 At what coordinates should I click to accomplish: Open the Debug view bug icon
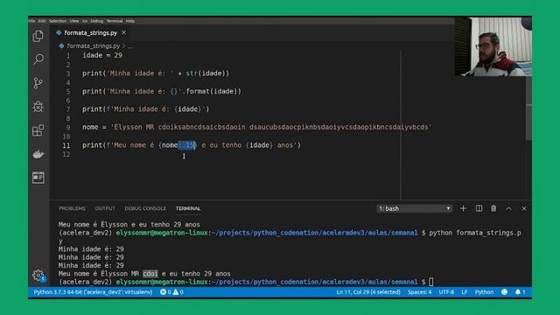click(x=38, y=107)
